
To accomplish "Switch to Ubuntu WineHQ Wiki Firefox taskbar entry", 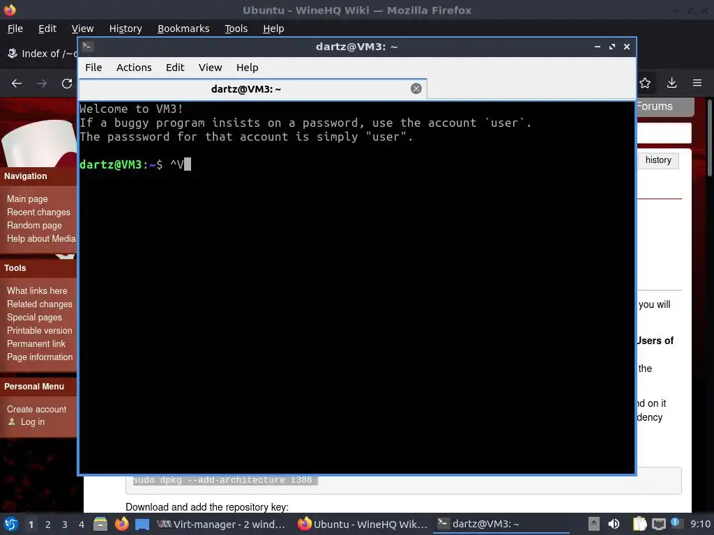I will (x=363, y=525).
